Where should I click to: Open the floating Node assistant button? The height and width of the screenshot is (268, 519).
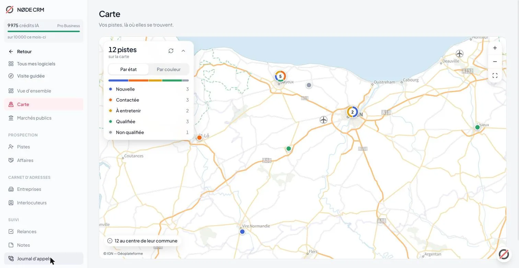pyautogui.click(x=504, y=254)
